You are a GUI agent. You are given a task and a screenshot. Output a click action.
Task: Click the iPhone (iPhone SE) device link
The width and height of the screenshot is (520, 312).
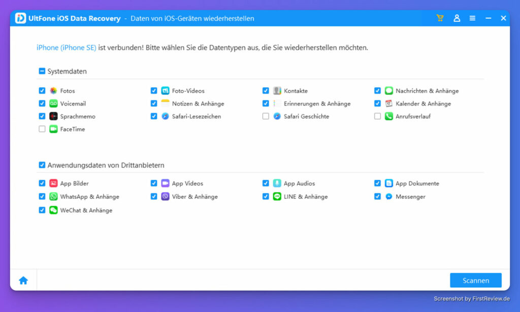click(x=67, y=48)
